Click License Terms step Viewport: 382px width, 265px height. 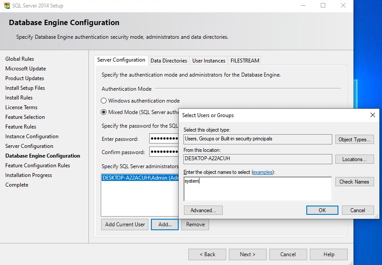(x=21, y=107)
